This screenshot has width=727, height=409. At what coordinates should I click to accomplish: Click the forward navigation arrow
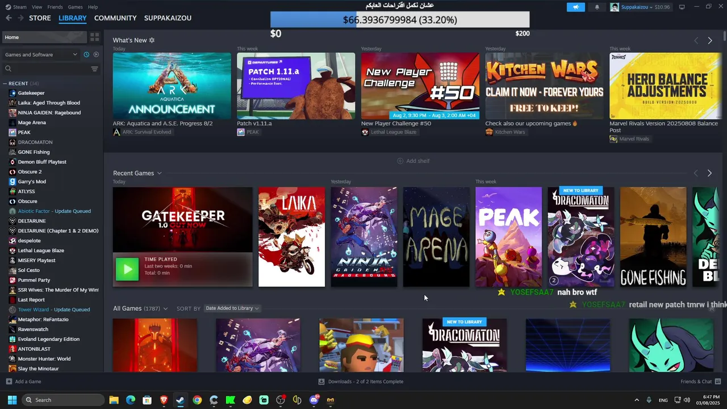[x=20, y=18]
